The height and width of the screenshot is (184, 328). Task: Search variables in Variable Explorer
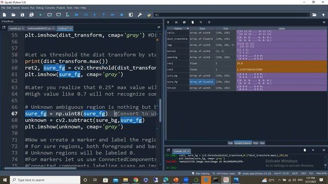[201, 22]
